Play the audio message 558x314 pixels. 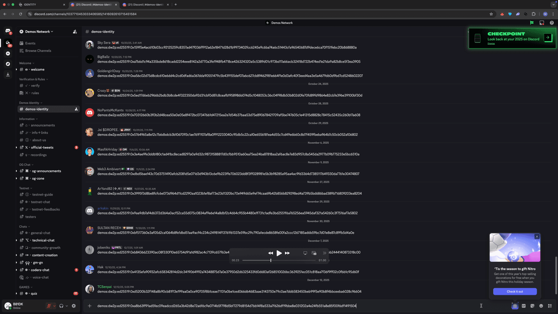279,253
